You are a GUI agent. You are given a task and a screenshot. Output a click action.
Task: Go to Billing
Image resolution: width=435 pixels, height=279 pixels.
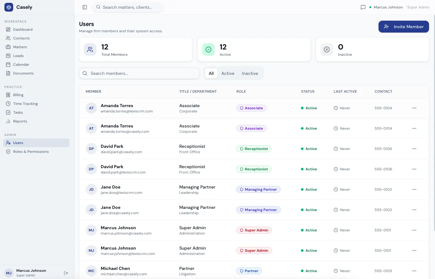click(x=36, y=95)
